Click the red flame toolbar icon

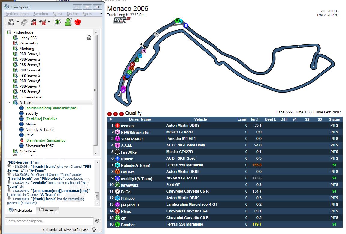pos(78,22)
